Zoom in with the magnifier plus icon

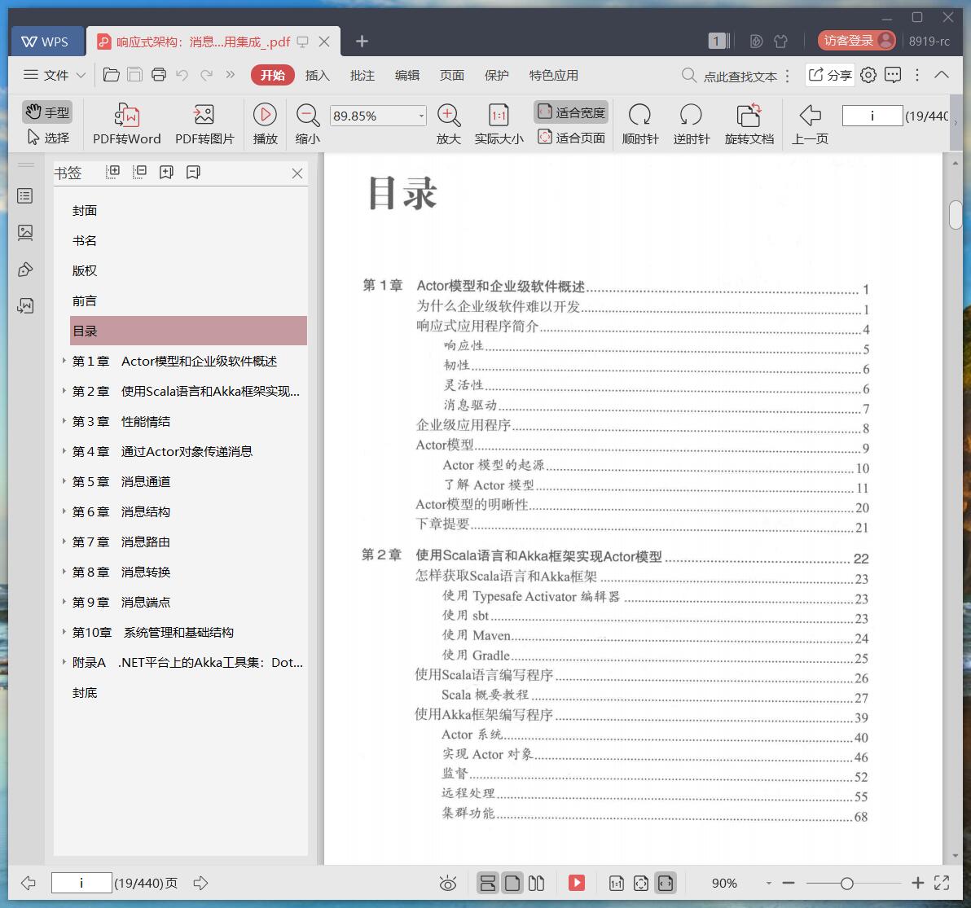coord(448,124)
